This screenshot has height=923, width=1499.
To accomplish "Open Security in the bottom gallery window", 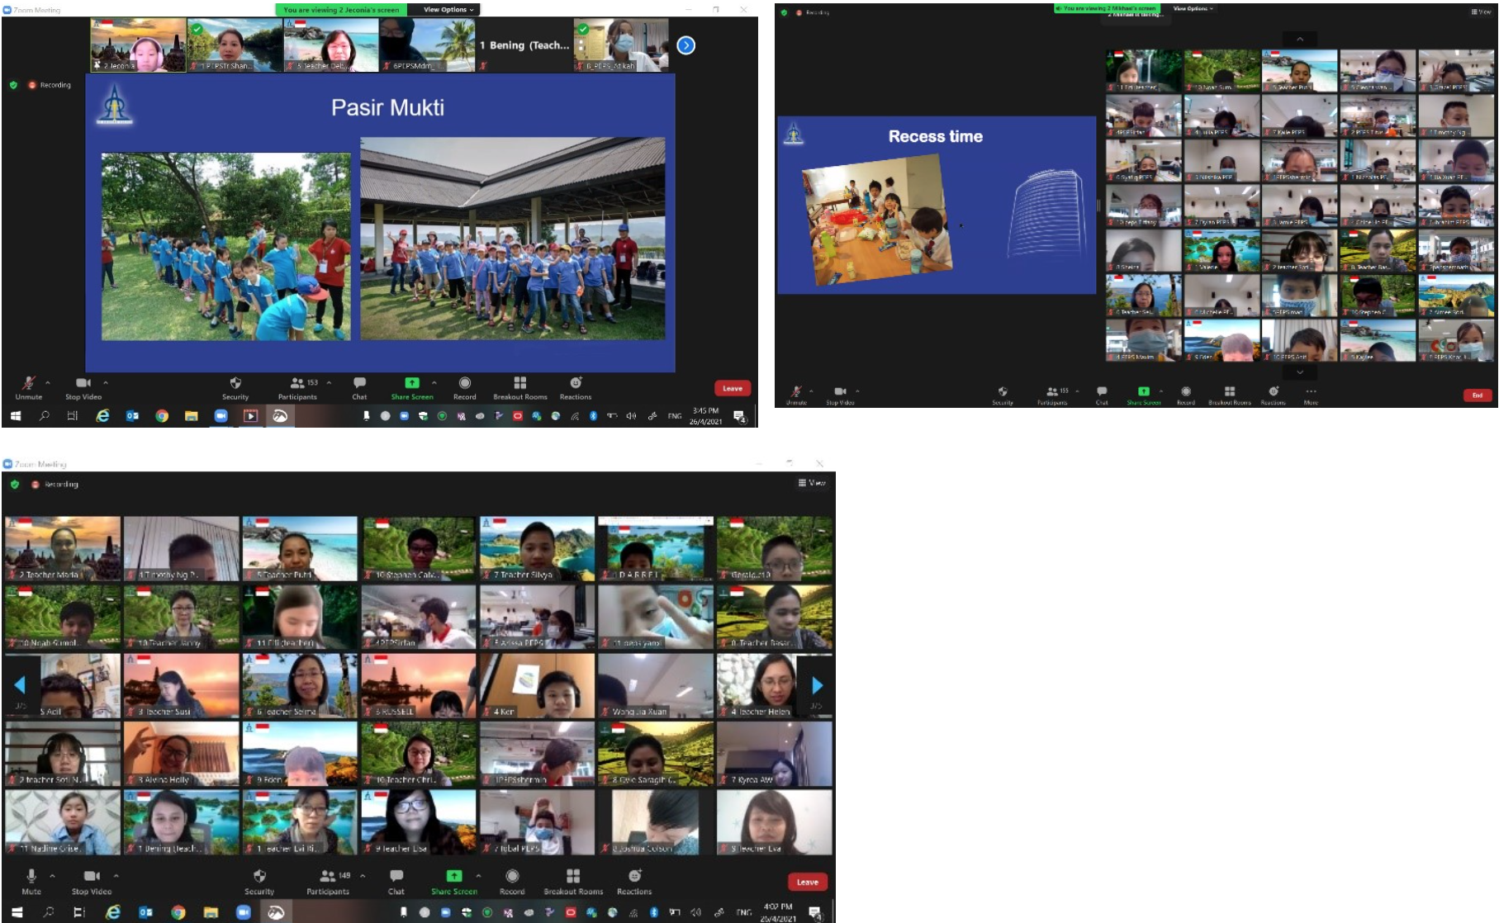I will [259, 882].
